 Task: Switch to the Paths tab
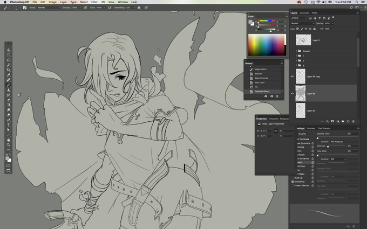[314, 13]
